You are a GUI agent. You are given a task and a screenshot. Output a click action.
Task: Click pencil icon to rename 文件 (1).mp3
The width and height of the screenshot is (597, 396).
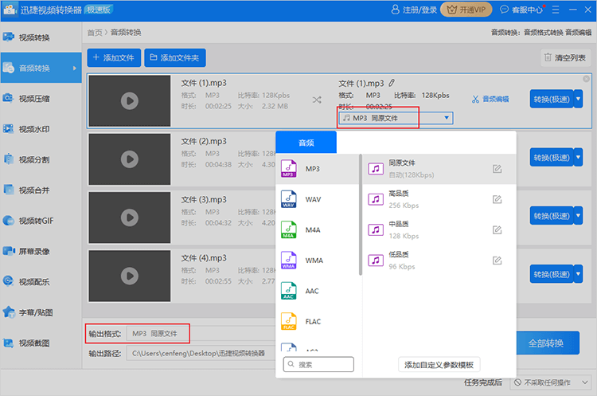coord(392,83)
